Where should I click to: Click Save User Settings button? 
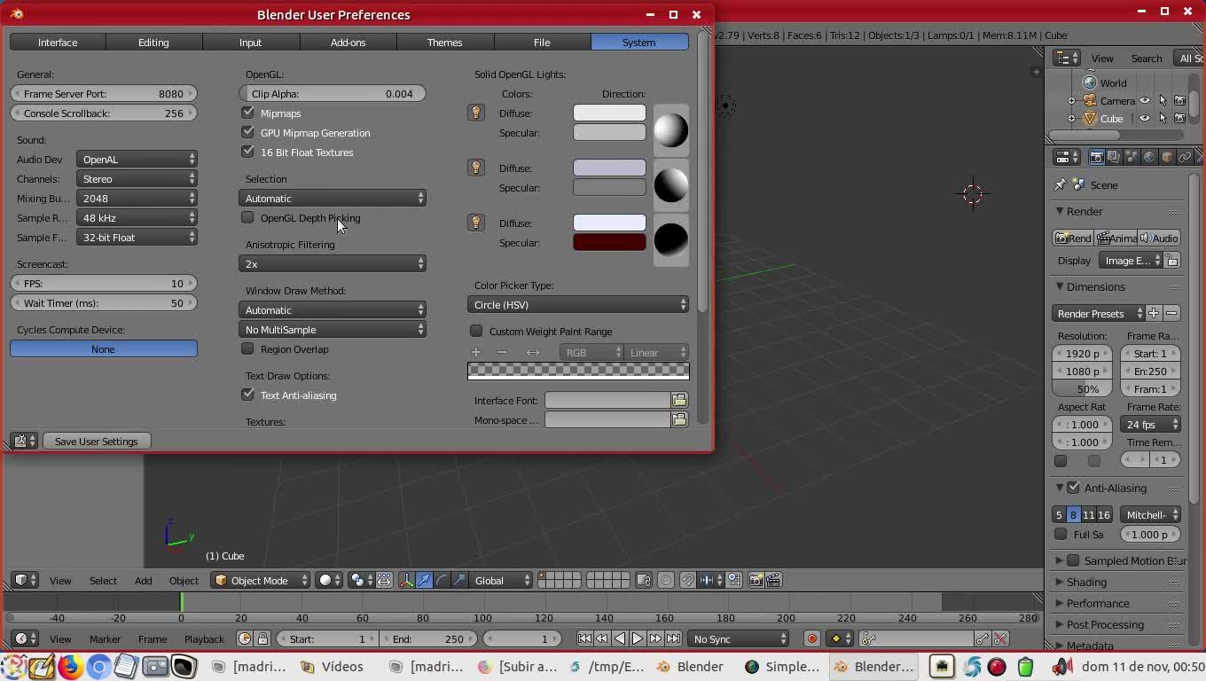[96, 441]
